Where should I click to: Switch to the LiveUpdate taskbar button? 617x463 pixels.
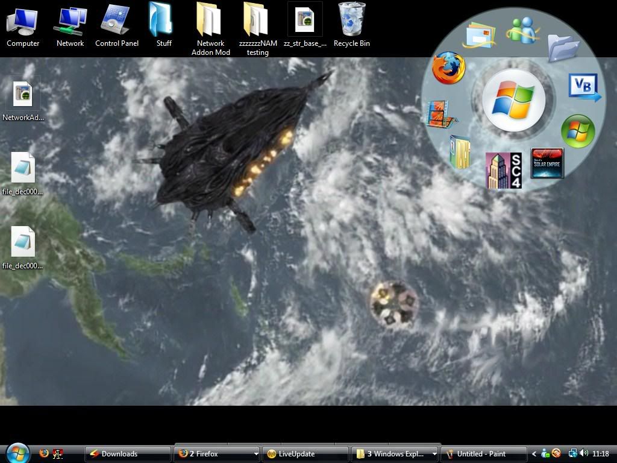click(x=305, y=454)
